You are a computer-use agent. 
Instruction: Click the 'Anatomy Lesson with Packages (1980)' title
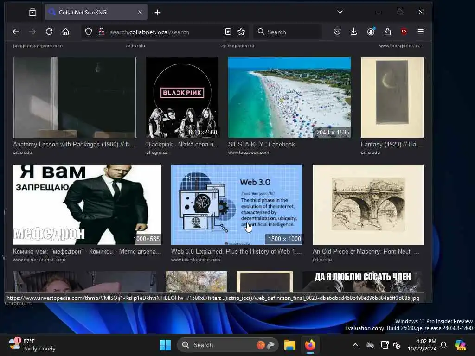tap(74, 145)
